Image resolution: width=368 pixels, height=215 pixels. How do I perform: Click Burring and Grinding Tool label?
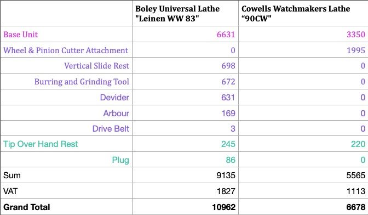82,82
